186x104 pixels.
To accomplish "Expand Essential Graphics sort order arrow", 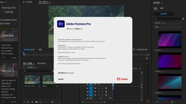I will pyautogui.click(x=175, y=102).
